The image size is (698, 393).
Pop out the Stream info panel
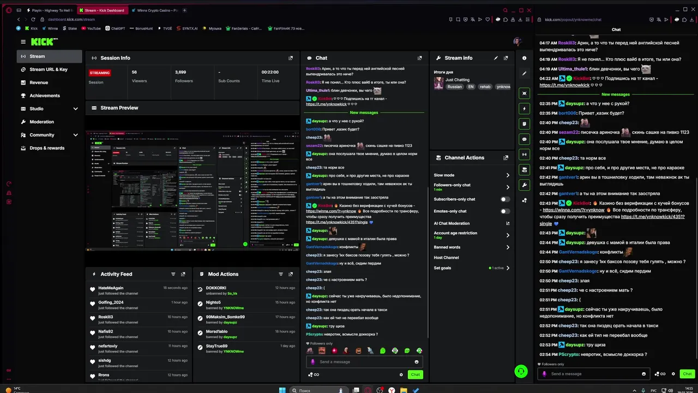506,58
